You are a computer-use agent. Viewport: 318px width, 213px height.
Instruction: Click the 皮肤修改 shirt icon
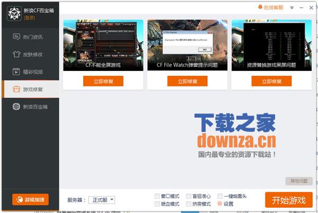[16, 55]
